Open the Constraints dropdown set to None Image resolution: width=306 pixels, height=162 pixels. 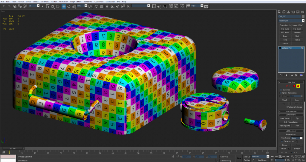pos(297,138)
